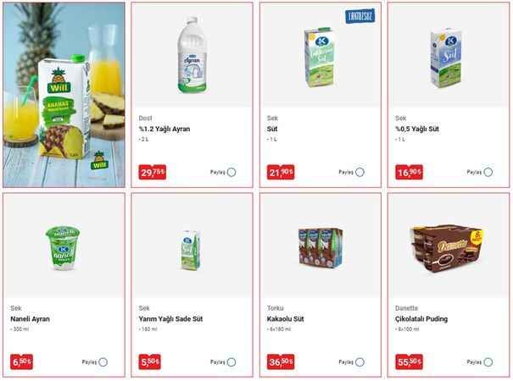Open the %1.2 Yağlı Ayran title link

[x=164, y=129]
